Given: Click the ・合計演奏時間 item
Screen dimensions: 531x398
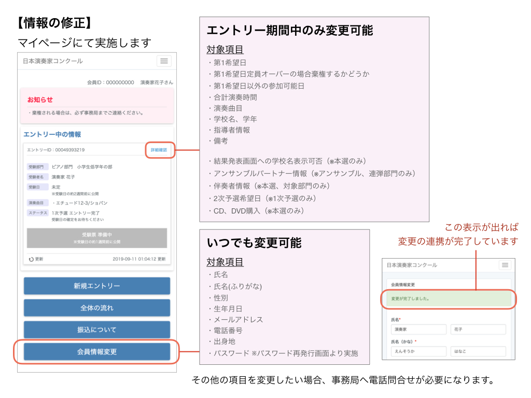Looking at the screenshot, I should (232, 97).
